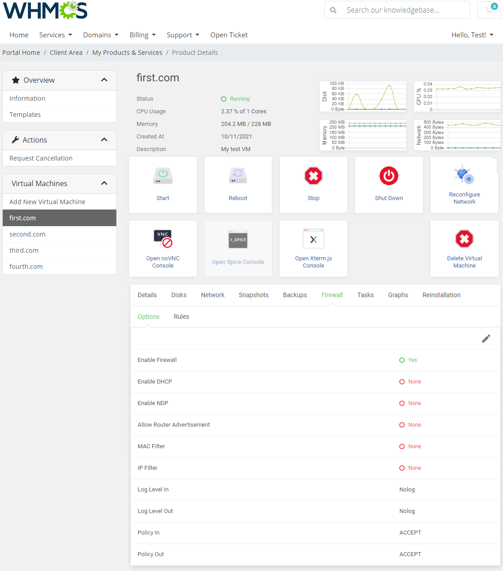The width and height of the screenshot is (503, 571).
Task: Open the Domains dropdown menu
Action: point(101,35)
